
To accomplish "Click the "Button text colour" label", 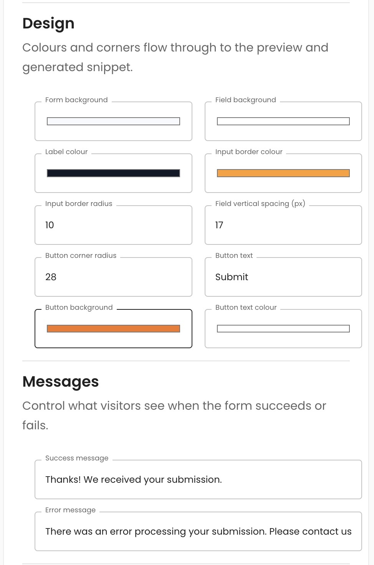I will click(x=246, y=307).
